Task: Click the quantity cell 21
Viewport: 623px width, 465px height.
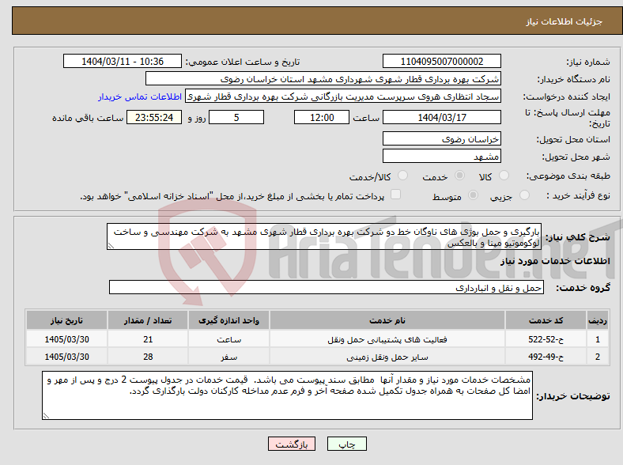Action: (x=148, y=339)
